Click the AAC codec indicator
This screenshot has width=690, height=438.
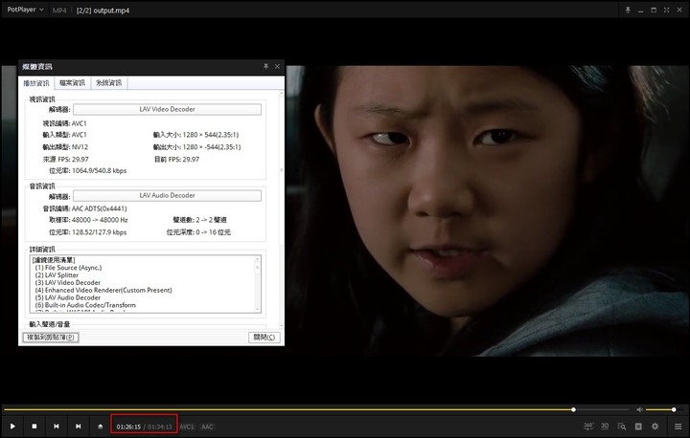(207, 427)
